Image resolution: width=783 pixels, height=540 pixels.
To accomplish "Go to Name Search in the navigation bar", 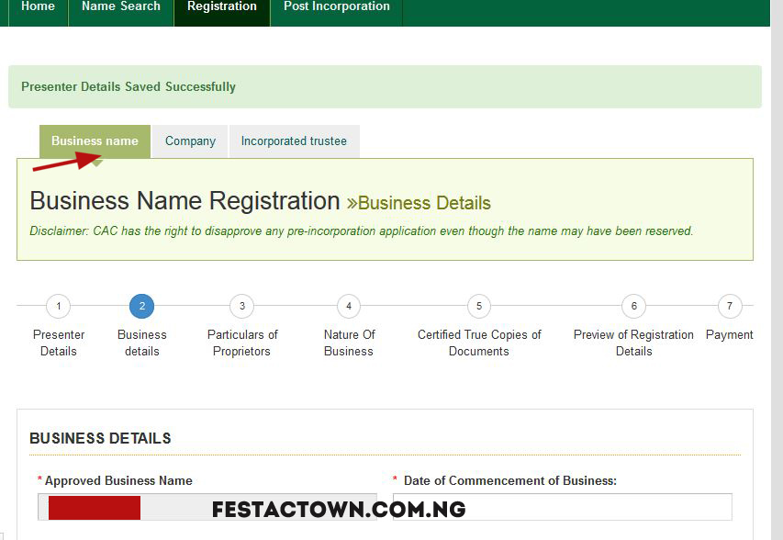I will coord(121,7).
